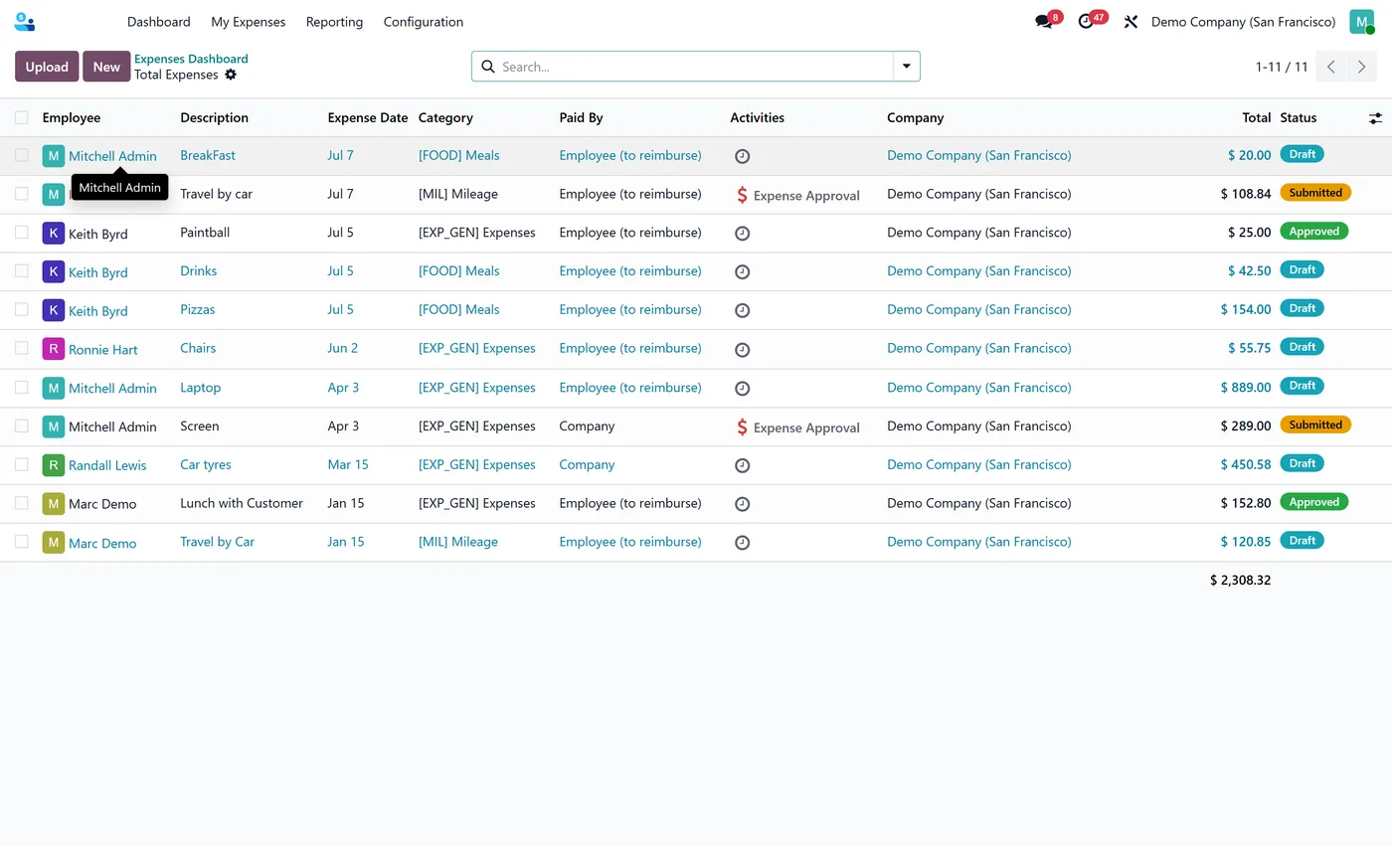Click Marc Demo avatar in Lunch with Customer row
1392x846 pixels.
53,504
